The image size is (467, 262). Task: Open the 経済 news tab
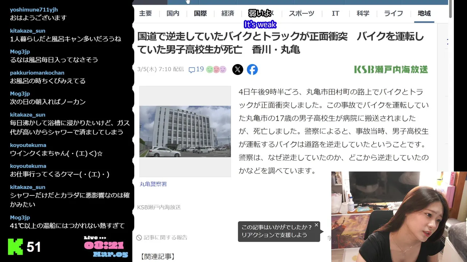[228, 13]
